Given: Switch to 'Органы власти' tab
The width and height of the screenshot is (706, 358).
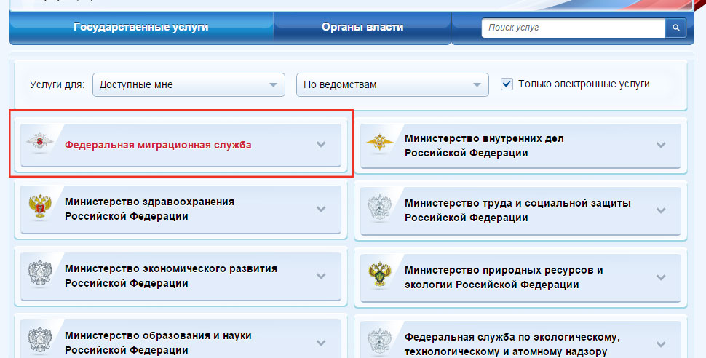Looking at the screenshot, I should pos(362,27).
